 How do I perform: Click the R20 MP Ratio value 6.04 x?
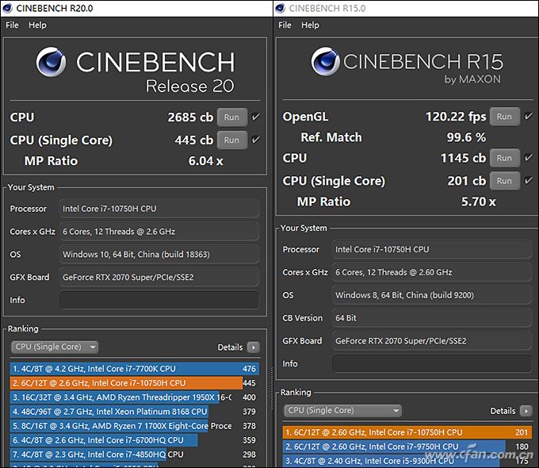tap(206, 161)
